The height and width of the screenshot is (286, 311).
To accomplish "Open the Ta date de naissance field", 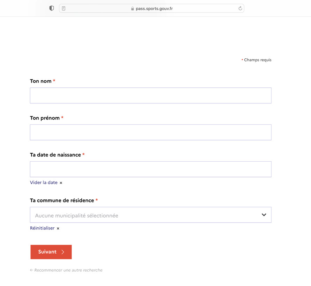I will tap(150, 169).
